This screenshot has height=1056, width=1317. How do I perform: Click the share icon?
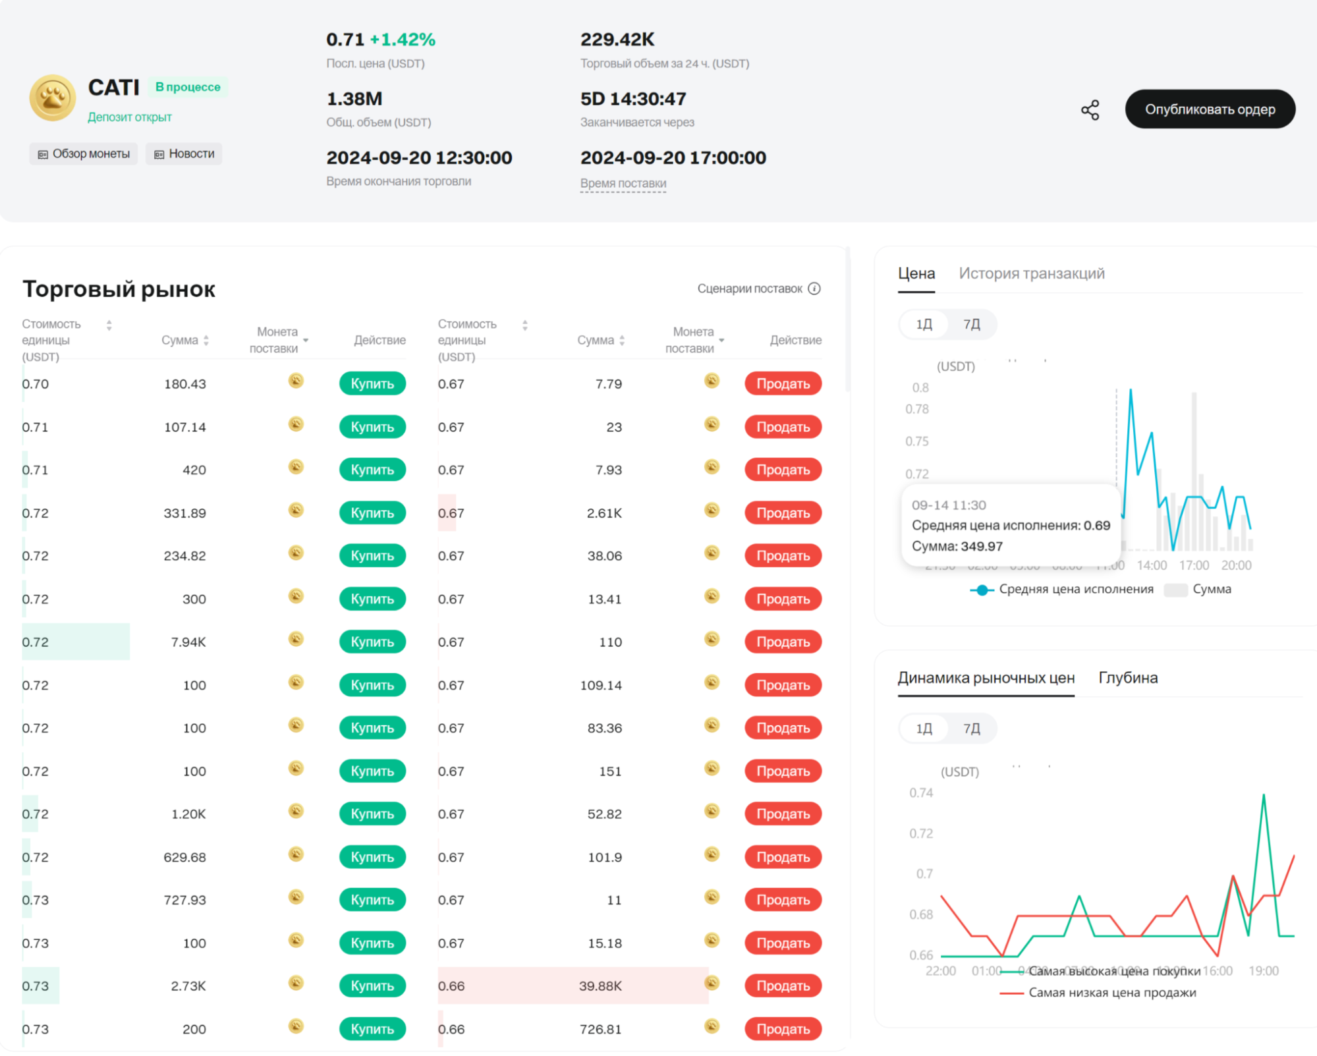point(1090,110)
